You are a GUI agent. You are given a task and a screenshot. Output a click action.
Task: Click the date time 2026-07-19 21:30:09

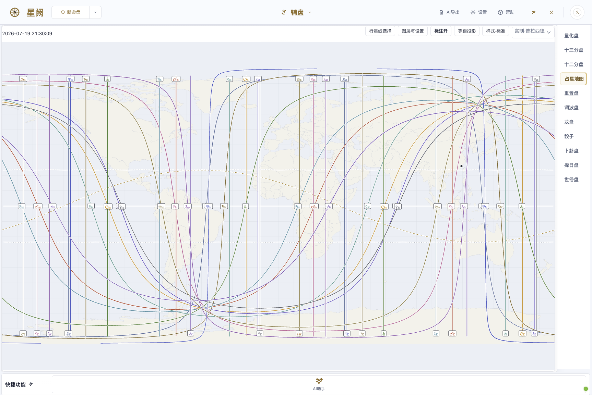27,34
